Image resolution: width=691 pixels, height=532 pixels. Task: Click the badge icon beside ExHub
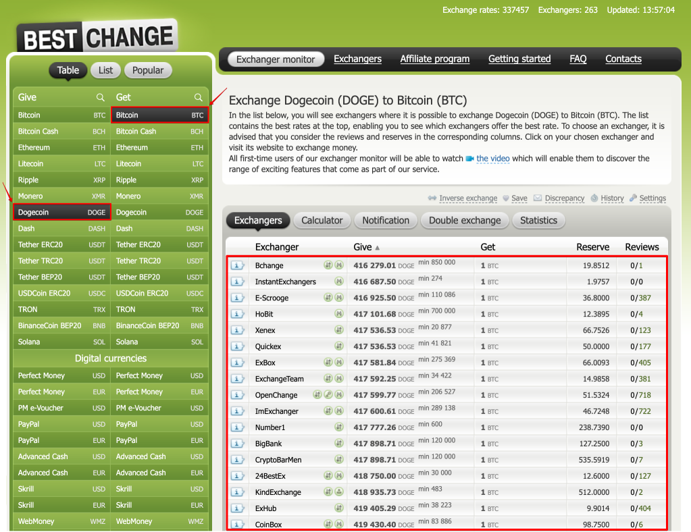click(339, 508)
